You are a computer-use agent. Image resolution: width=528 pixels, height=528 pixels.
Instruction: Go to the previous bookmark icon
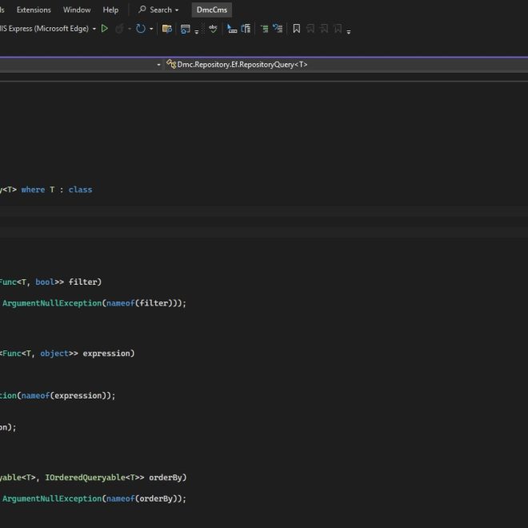pos(310,29)
